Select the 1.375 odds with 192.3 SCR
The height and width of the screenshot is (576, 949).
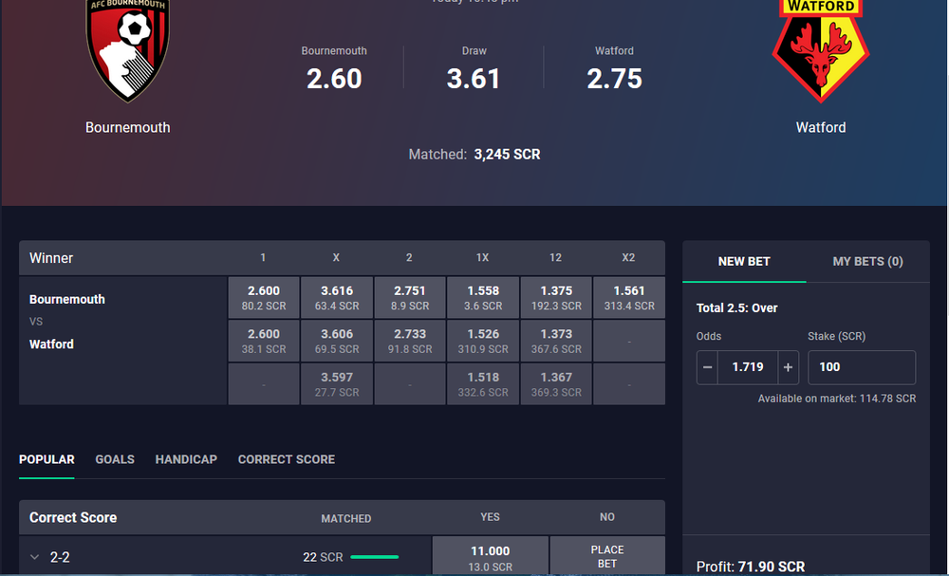556,298
